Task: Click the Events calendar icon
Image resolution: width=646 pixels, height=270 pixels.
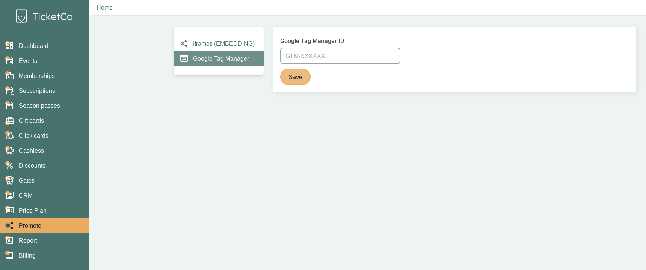Action: 10,61
